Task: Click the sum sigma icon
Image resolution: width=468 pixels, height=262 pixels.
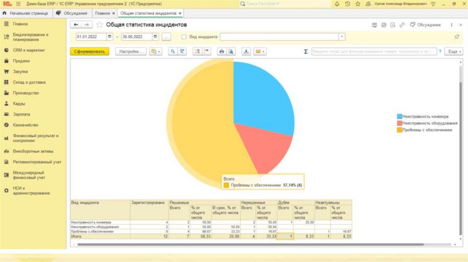Action: [306, 52]
